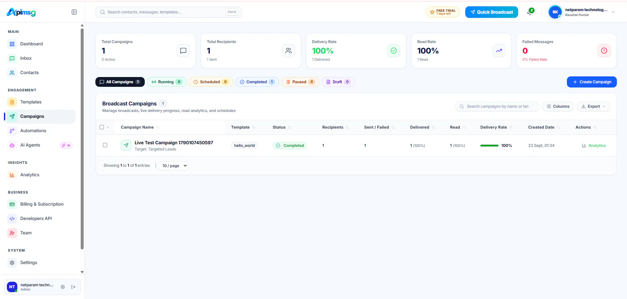The height and width of the screenshot is (299, 627).
Task: Click the Delivery Rate checkmark icon
Action: (394, 51)
